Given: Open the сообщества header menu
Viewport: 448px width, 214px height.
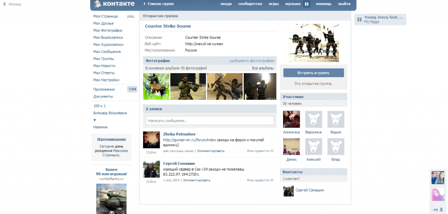Looking at the screenshot, I should point(250,4).
